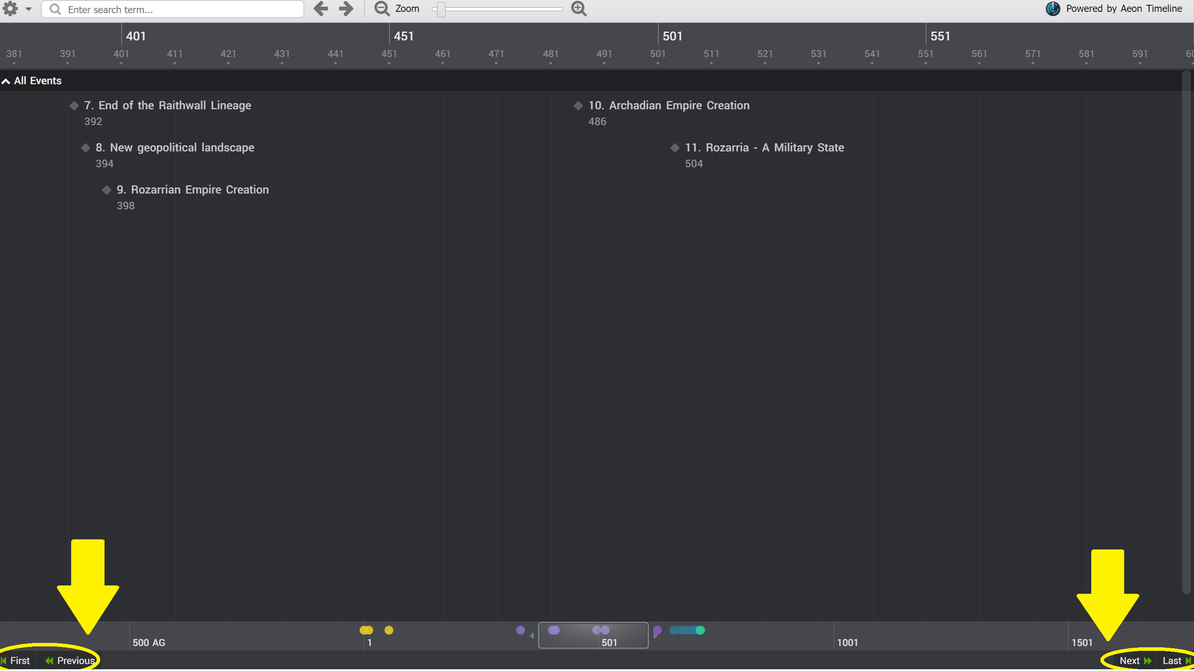Click the teal-green dot in the overview strip
Screen dimensions: 1194x671
click(x=700, y=630)
